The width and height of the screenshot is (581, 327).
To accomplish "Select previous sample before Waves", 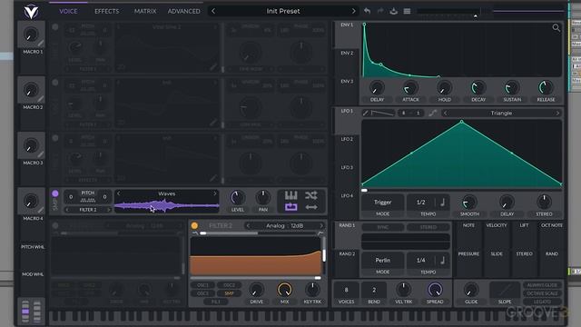I will click(x=119, y=193).
